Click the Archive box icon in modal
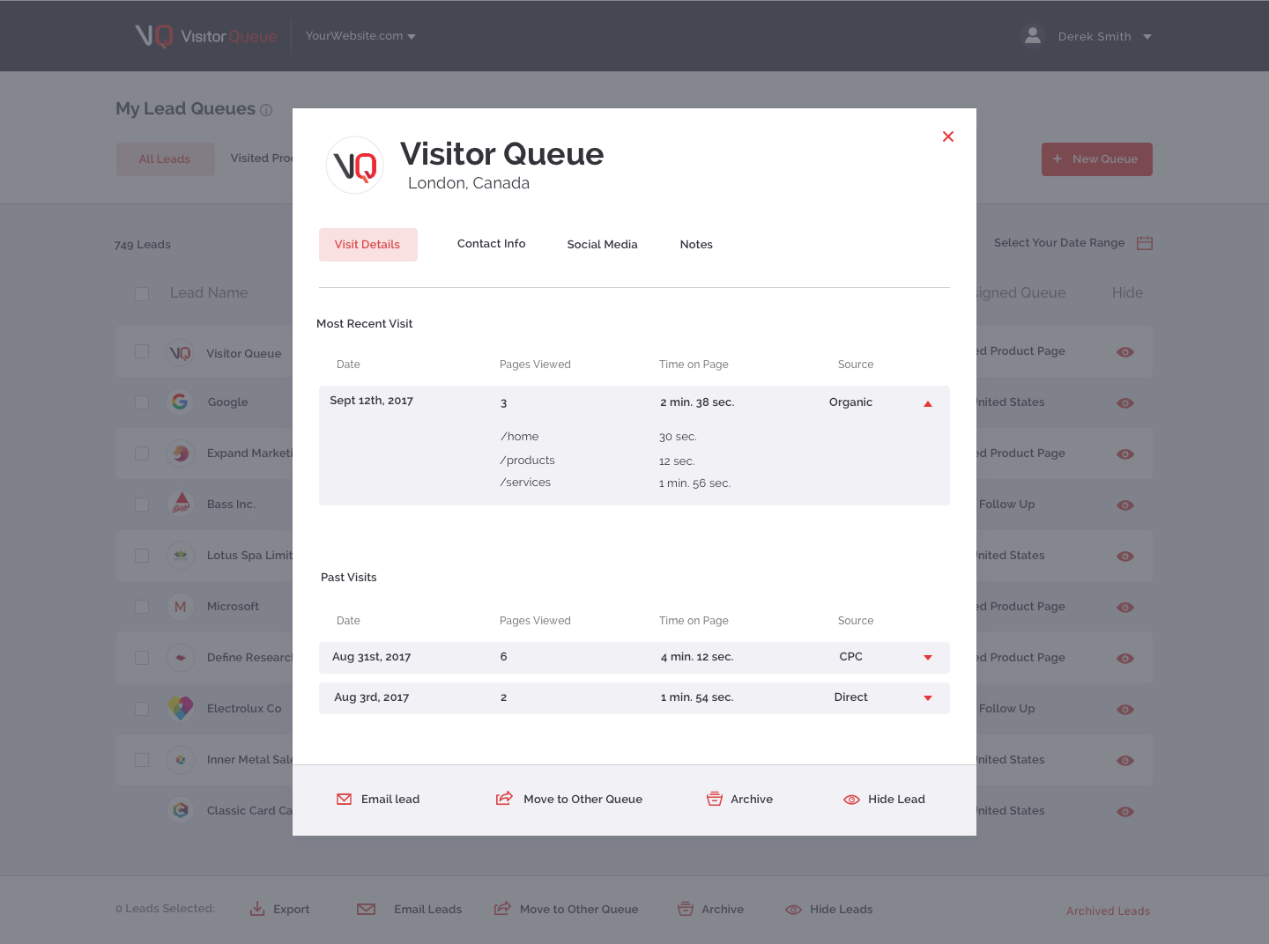This screenshot has width=1269, height=944. tap(715, 799)
